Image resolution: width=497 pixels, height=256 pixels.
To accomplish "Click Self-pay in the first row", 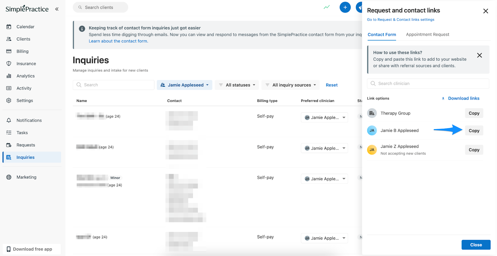I will point(265,116).
